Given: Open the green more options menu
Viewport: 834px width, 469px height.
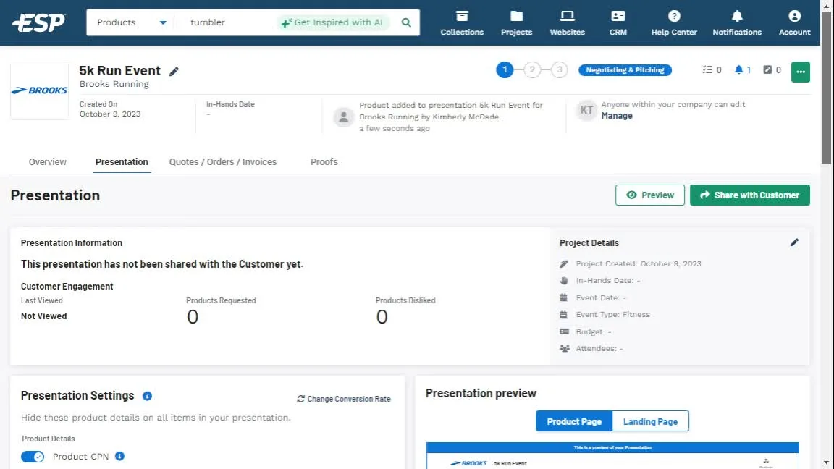Looking at the screenshot, I should pyautogui.click(x=801, y=72).
